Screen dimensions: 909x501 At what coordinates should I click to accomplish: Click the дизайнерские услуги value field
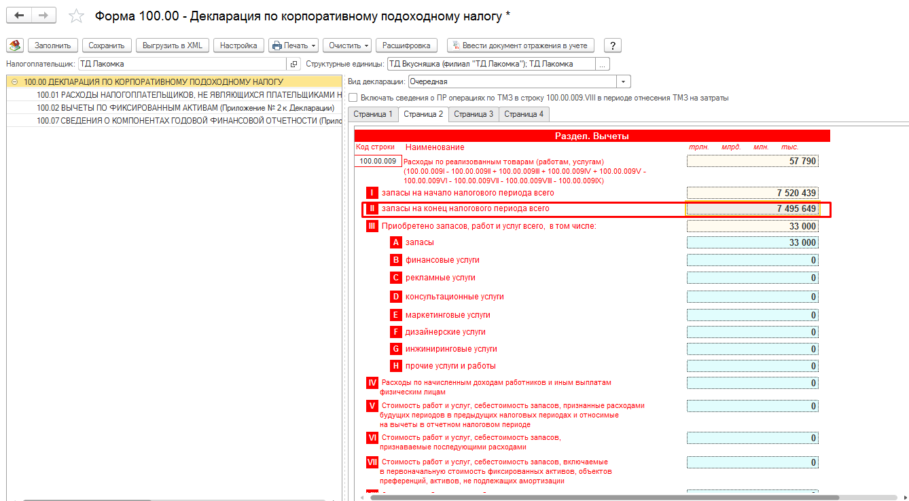[752, 332]
